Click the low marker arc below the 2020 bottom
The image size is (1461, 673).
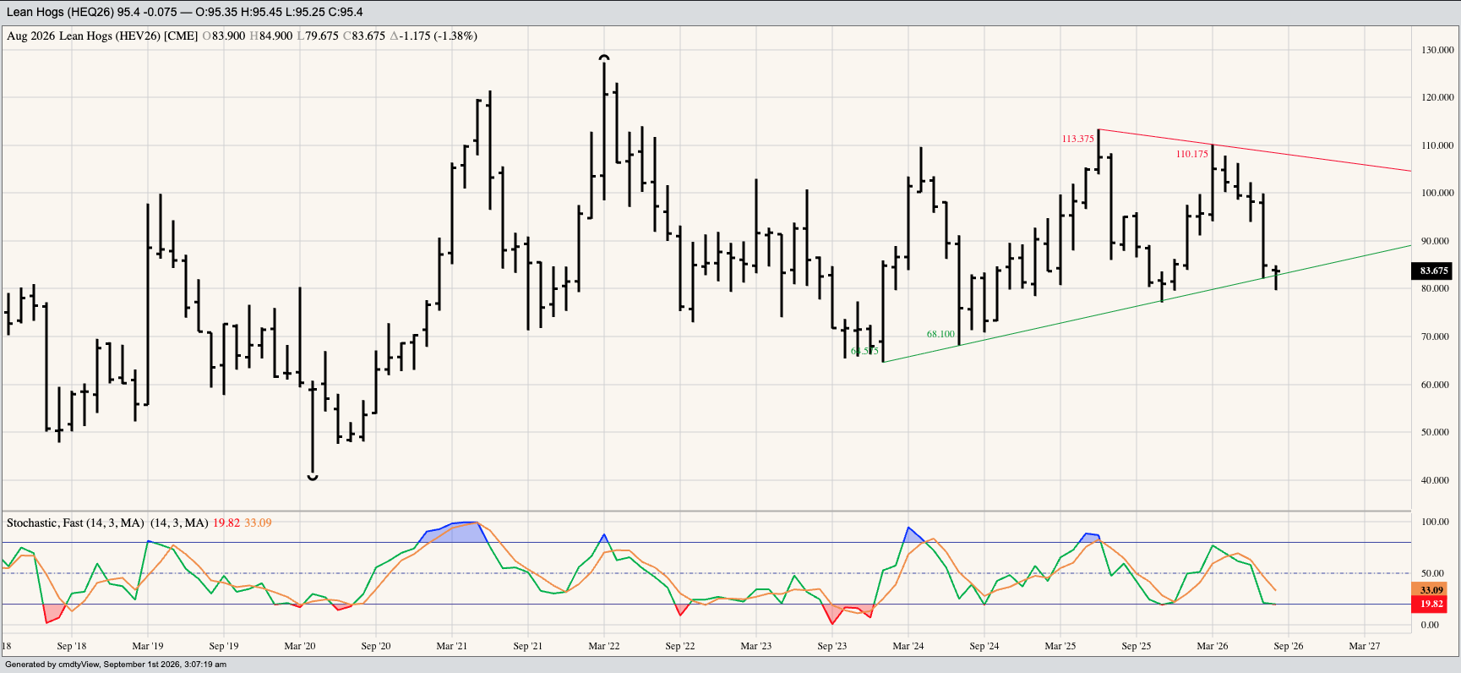coord(313,478)
